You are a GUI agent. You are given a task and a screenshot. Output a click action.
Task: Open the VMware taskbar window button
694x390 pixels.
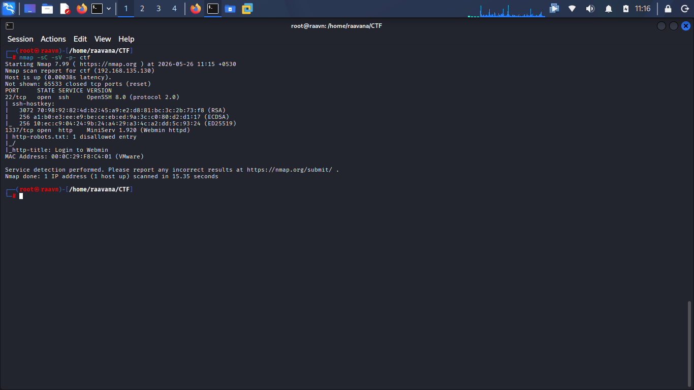(x=247, y=9)
